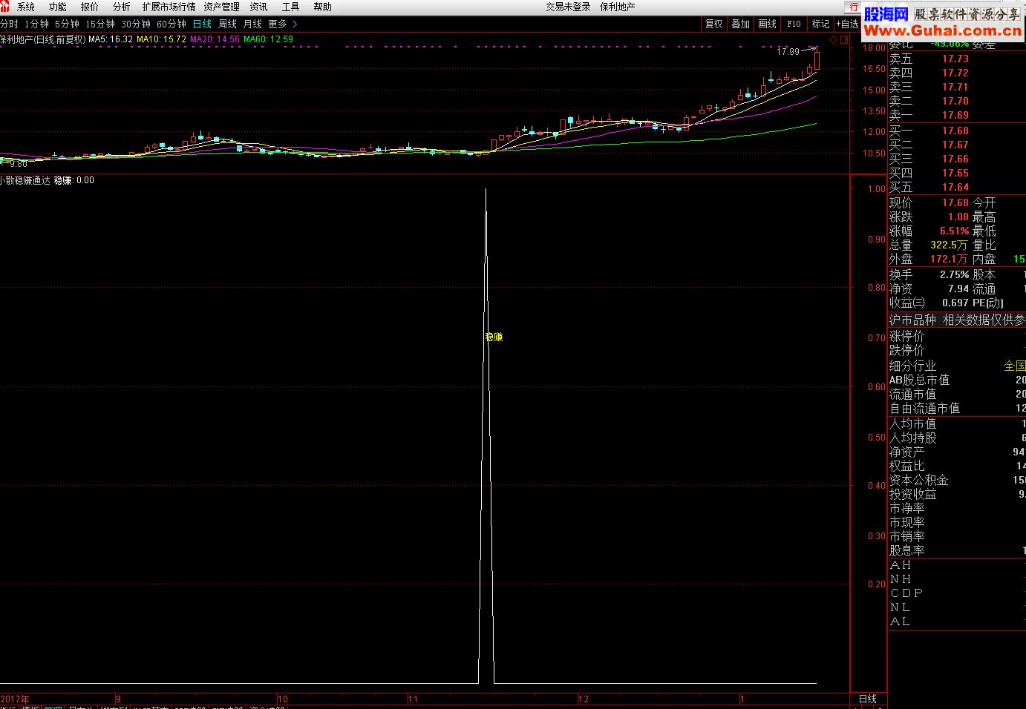Switch chart to 30分钟 period
The height and width of the screenshot is (709, 1026).
click(x=136, y=24)
